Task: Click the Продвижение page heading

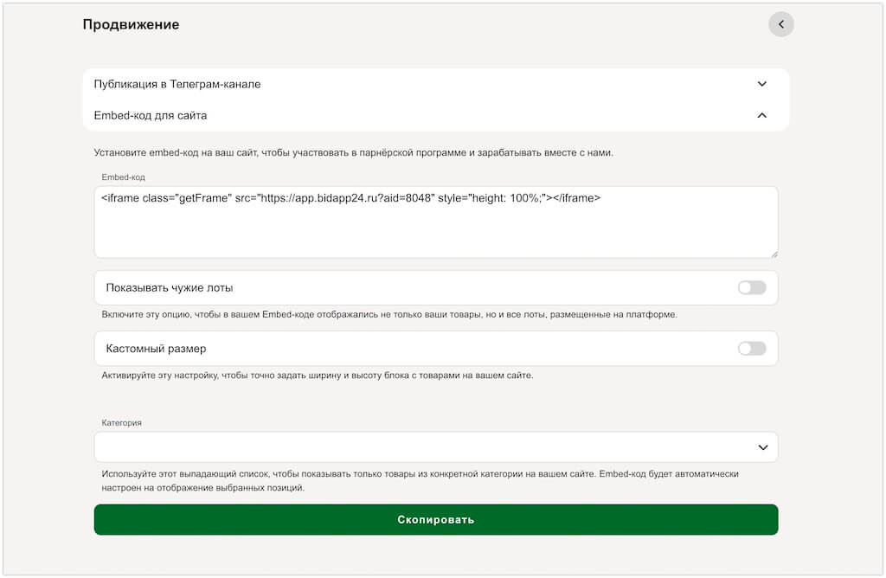Action: pos(131,24)
